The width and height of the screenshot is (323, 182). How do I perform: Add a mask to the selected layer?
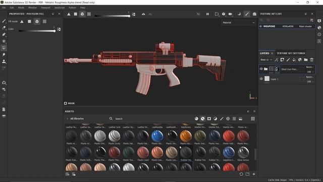282,60
